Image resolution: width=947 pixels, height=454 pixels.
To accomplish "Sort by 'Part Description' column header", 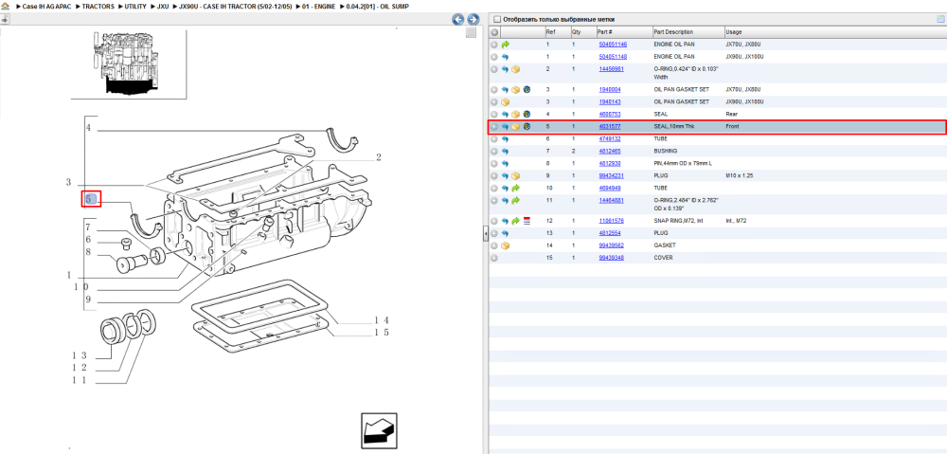I will 673,32.
